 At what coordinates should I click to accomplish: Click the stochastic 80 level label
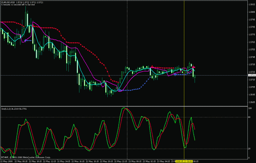point(249,117)
